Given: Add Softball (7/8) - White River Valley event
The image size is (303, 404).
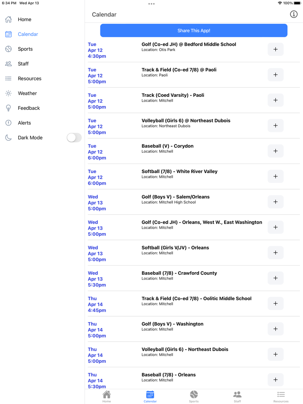Looking at the screenshot, I should 275,176.
